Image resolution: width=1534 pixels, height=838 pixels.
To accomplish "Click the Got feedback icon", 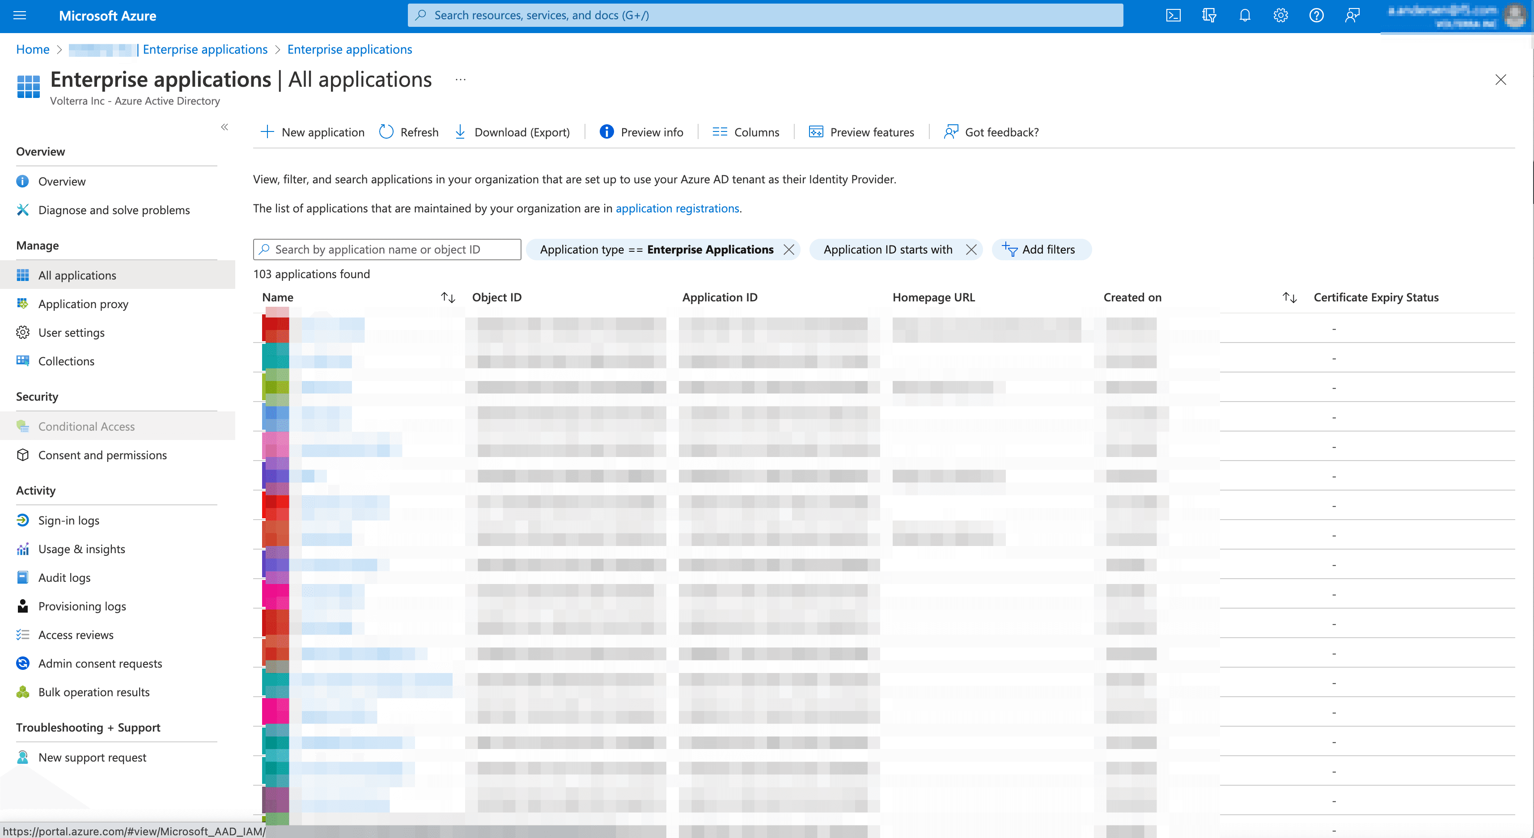I will [x=950, y=132].
